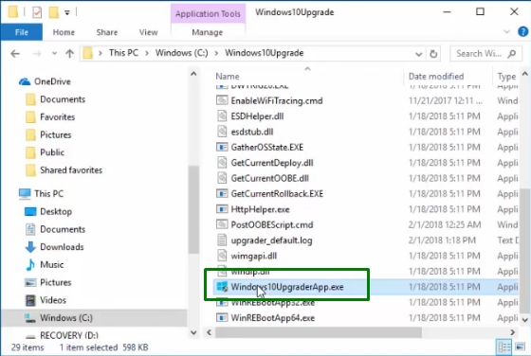Click the GetCurrentRollback.EXE file icon

pyautogui.click(x=222, y=194)
